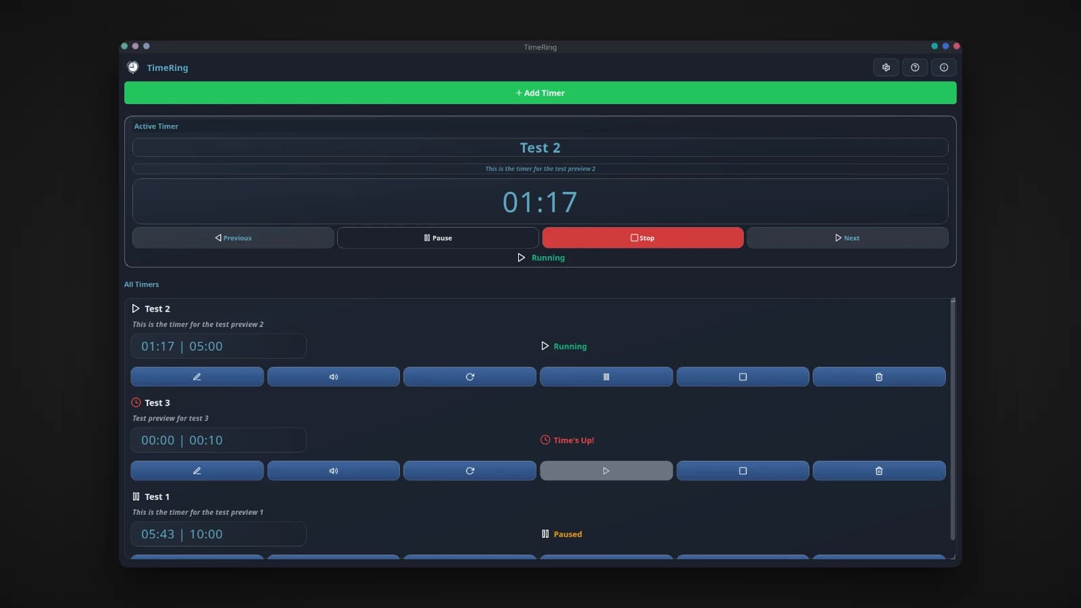This screenshot has width=1081, height=608.
Task: Stop Test 3 using its square button
Action: point(743,471)
